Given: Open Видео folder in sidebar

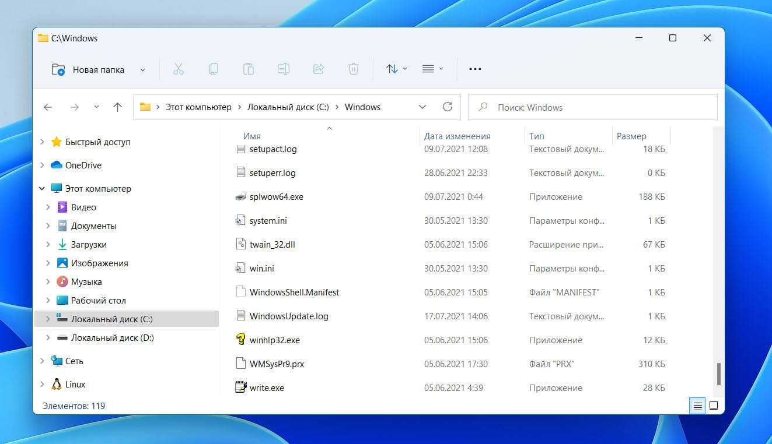Looking at the screenshot, I should pyautogui.click(x=83, y=207).
